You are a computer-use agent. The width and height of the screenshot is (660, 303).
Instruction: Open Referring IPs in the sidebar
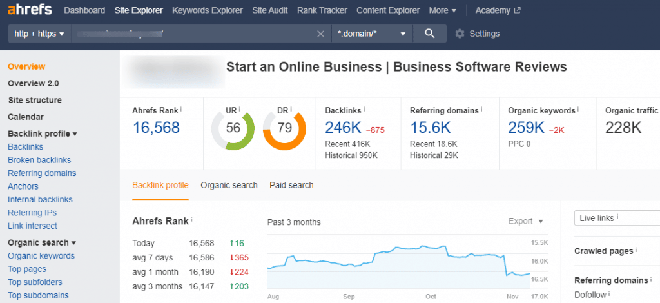click(32, 213)
